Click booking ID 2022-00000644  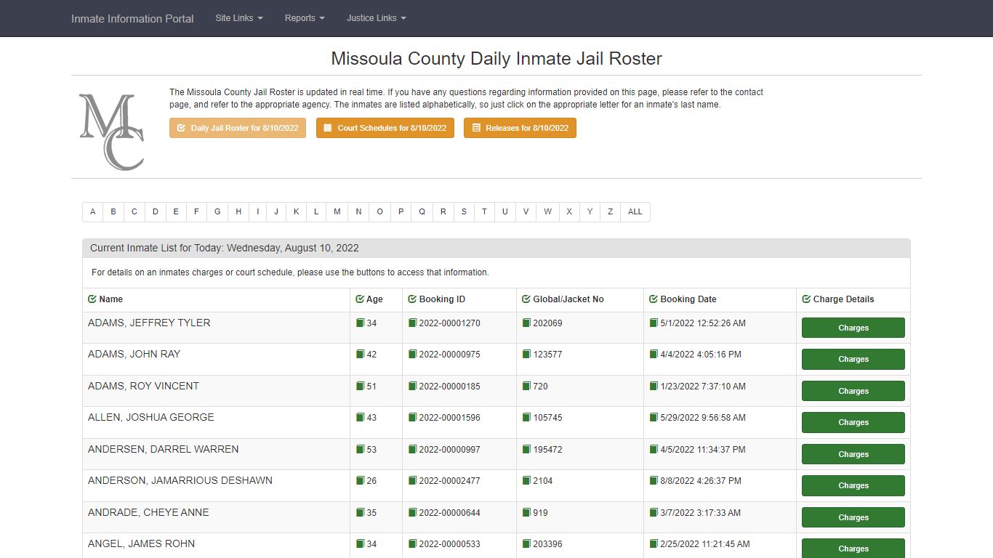coord(449,513)
